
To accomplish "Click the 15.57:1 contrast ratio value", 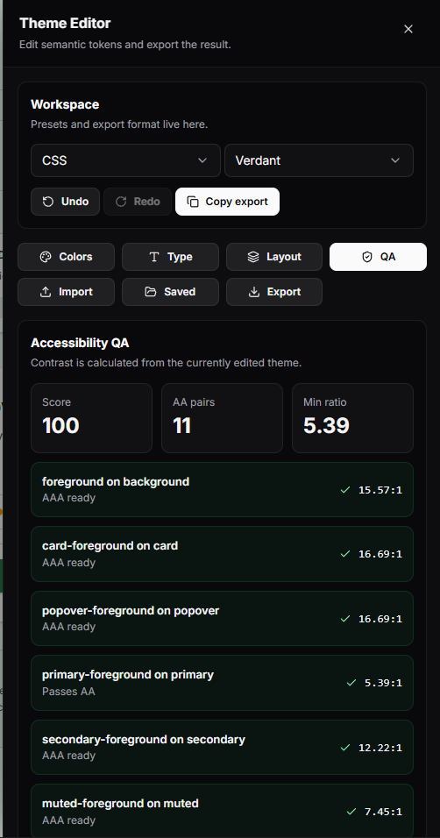I will tap(380, 490).
